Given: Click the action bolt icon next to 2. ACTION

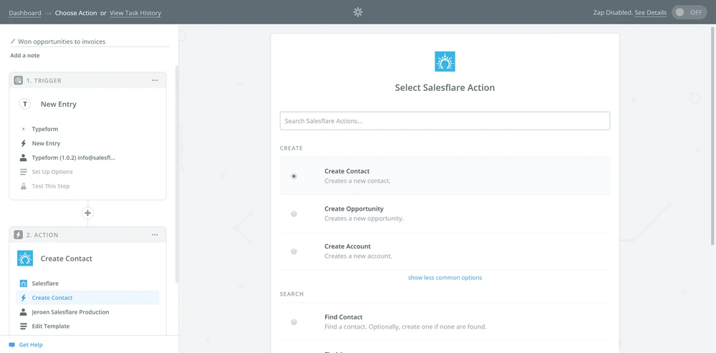Looking at the screenshot, I should click(19, 235).
